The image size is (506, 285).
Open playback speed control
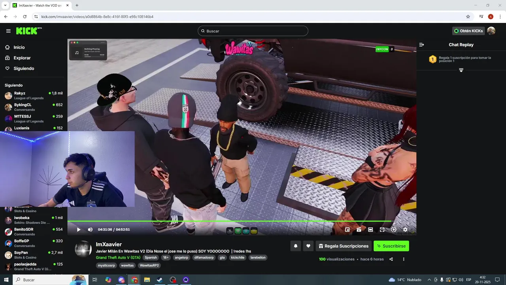coord(394,230)
